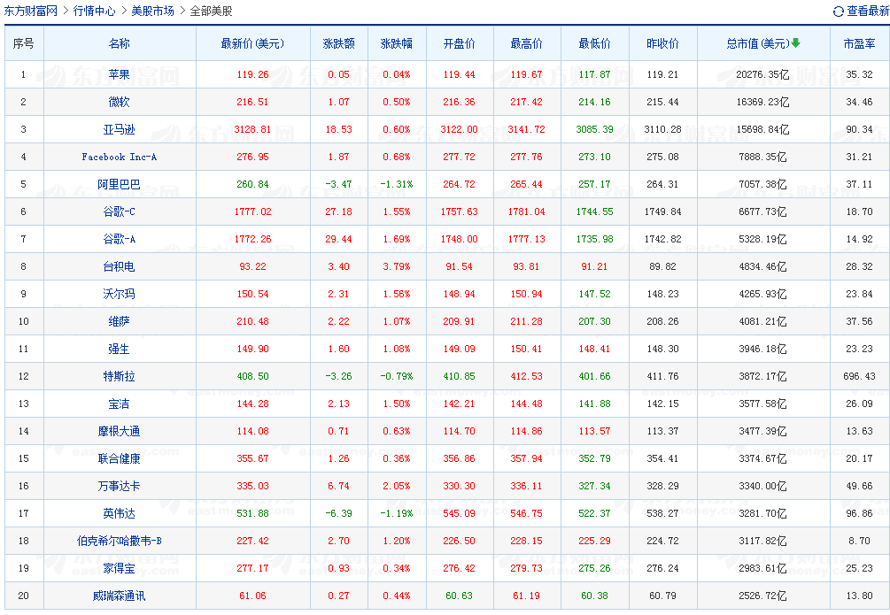Click 微软 market cap 16369.23亿
Viewport: 890px width, 615px height.
762,102
